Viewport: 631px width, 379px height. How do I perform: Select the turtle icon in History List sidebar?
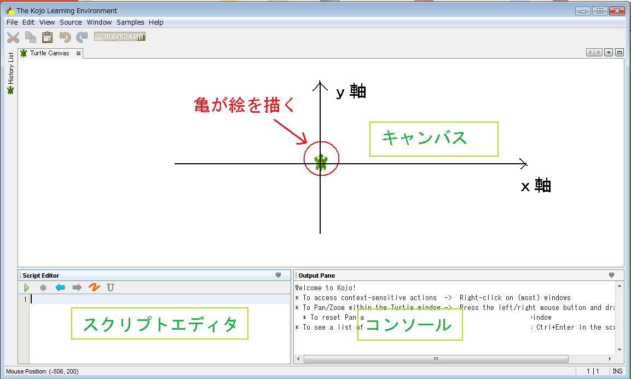[x=11, y=90]
